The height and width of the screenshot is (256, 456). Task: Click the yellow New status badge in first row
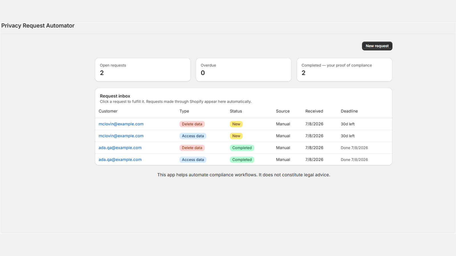pos(236,124)
